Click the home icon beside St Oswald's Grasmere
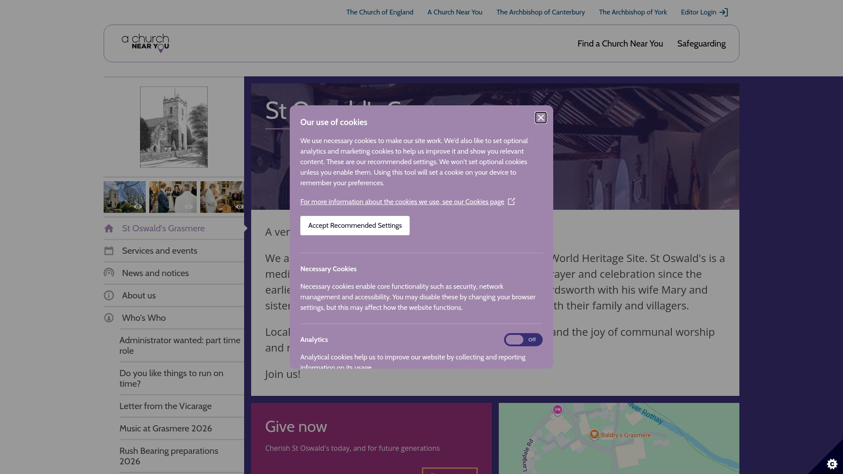 point(109,228)
